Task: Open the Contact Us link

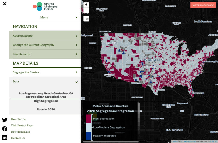Action: pyautogui.click(x=18, y=138)
